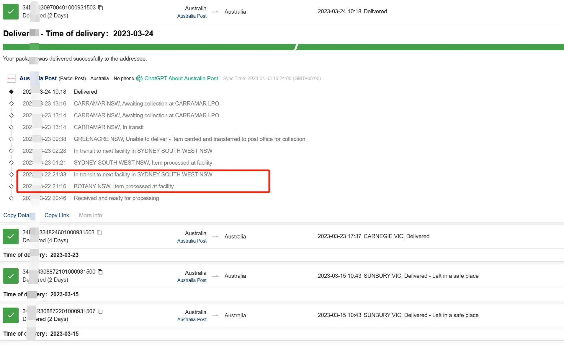Select the diamond marker for the 02:28 in-transit event
564x346 pixels.
11,151
